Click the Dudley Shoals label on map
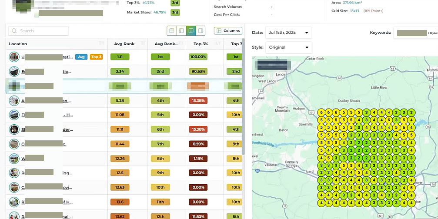Image resolution: width=438 pixels, height=219 pixels. click(349, 101)
